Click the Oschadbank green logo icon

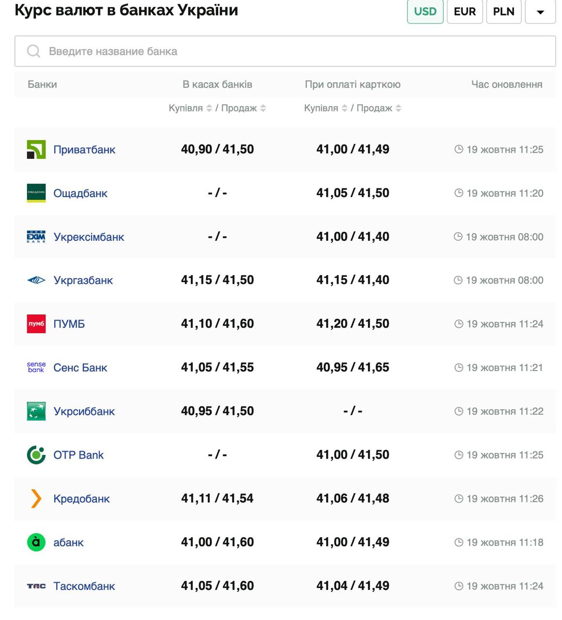click(x=36, y=193)
